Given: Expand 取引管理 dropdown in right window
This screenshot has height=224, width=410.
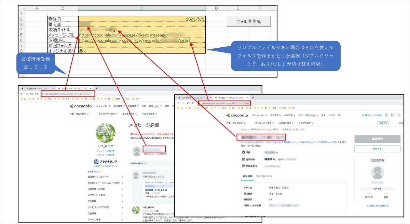Looking at the screenshot, I should 276,116.
